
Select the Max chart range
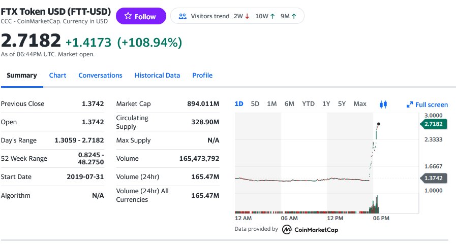[x=360, y=104]
